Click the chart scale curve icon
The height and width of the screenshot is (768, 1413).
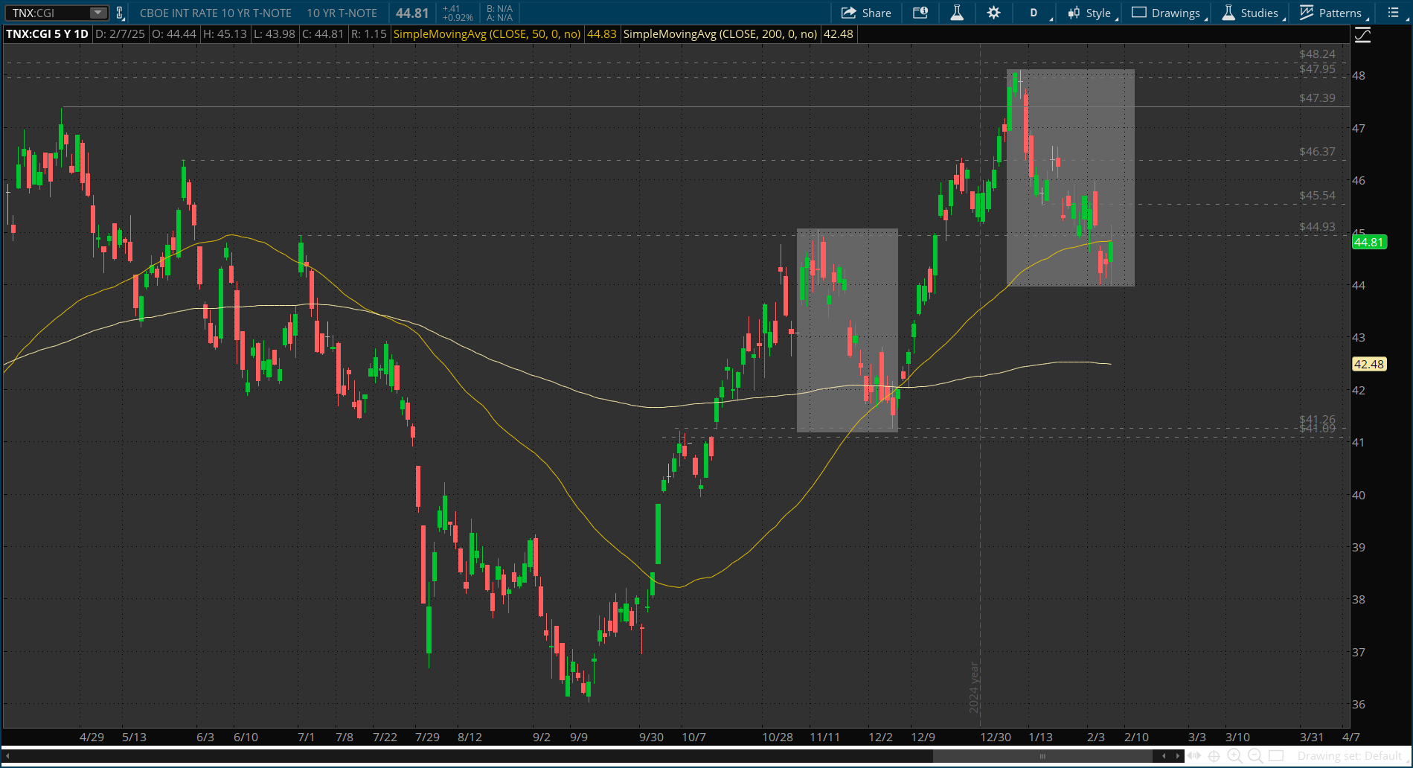click(1362, 35)
